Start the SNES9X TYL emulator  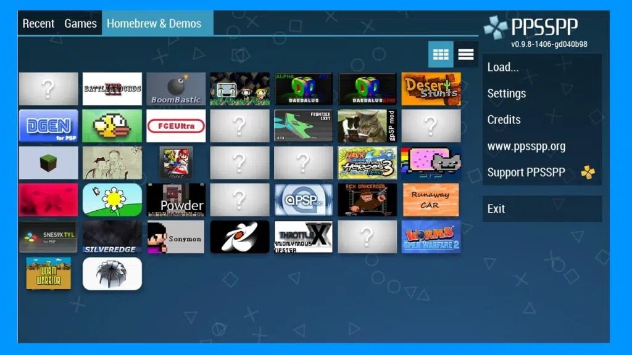tap(48, 237)
